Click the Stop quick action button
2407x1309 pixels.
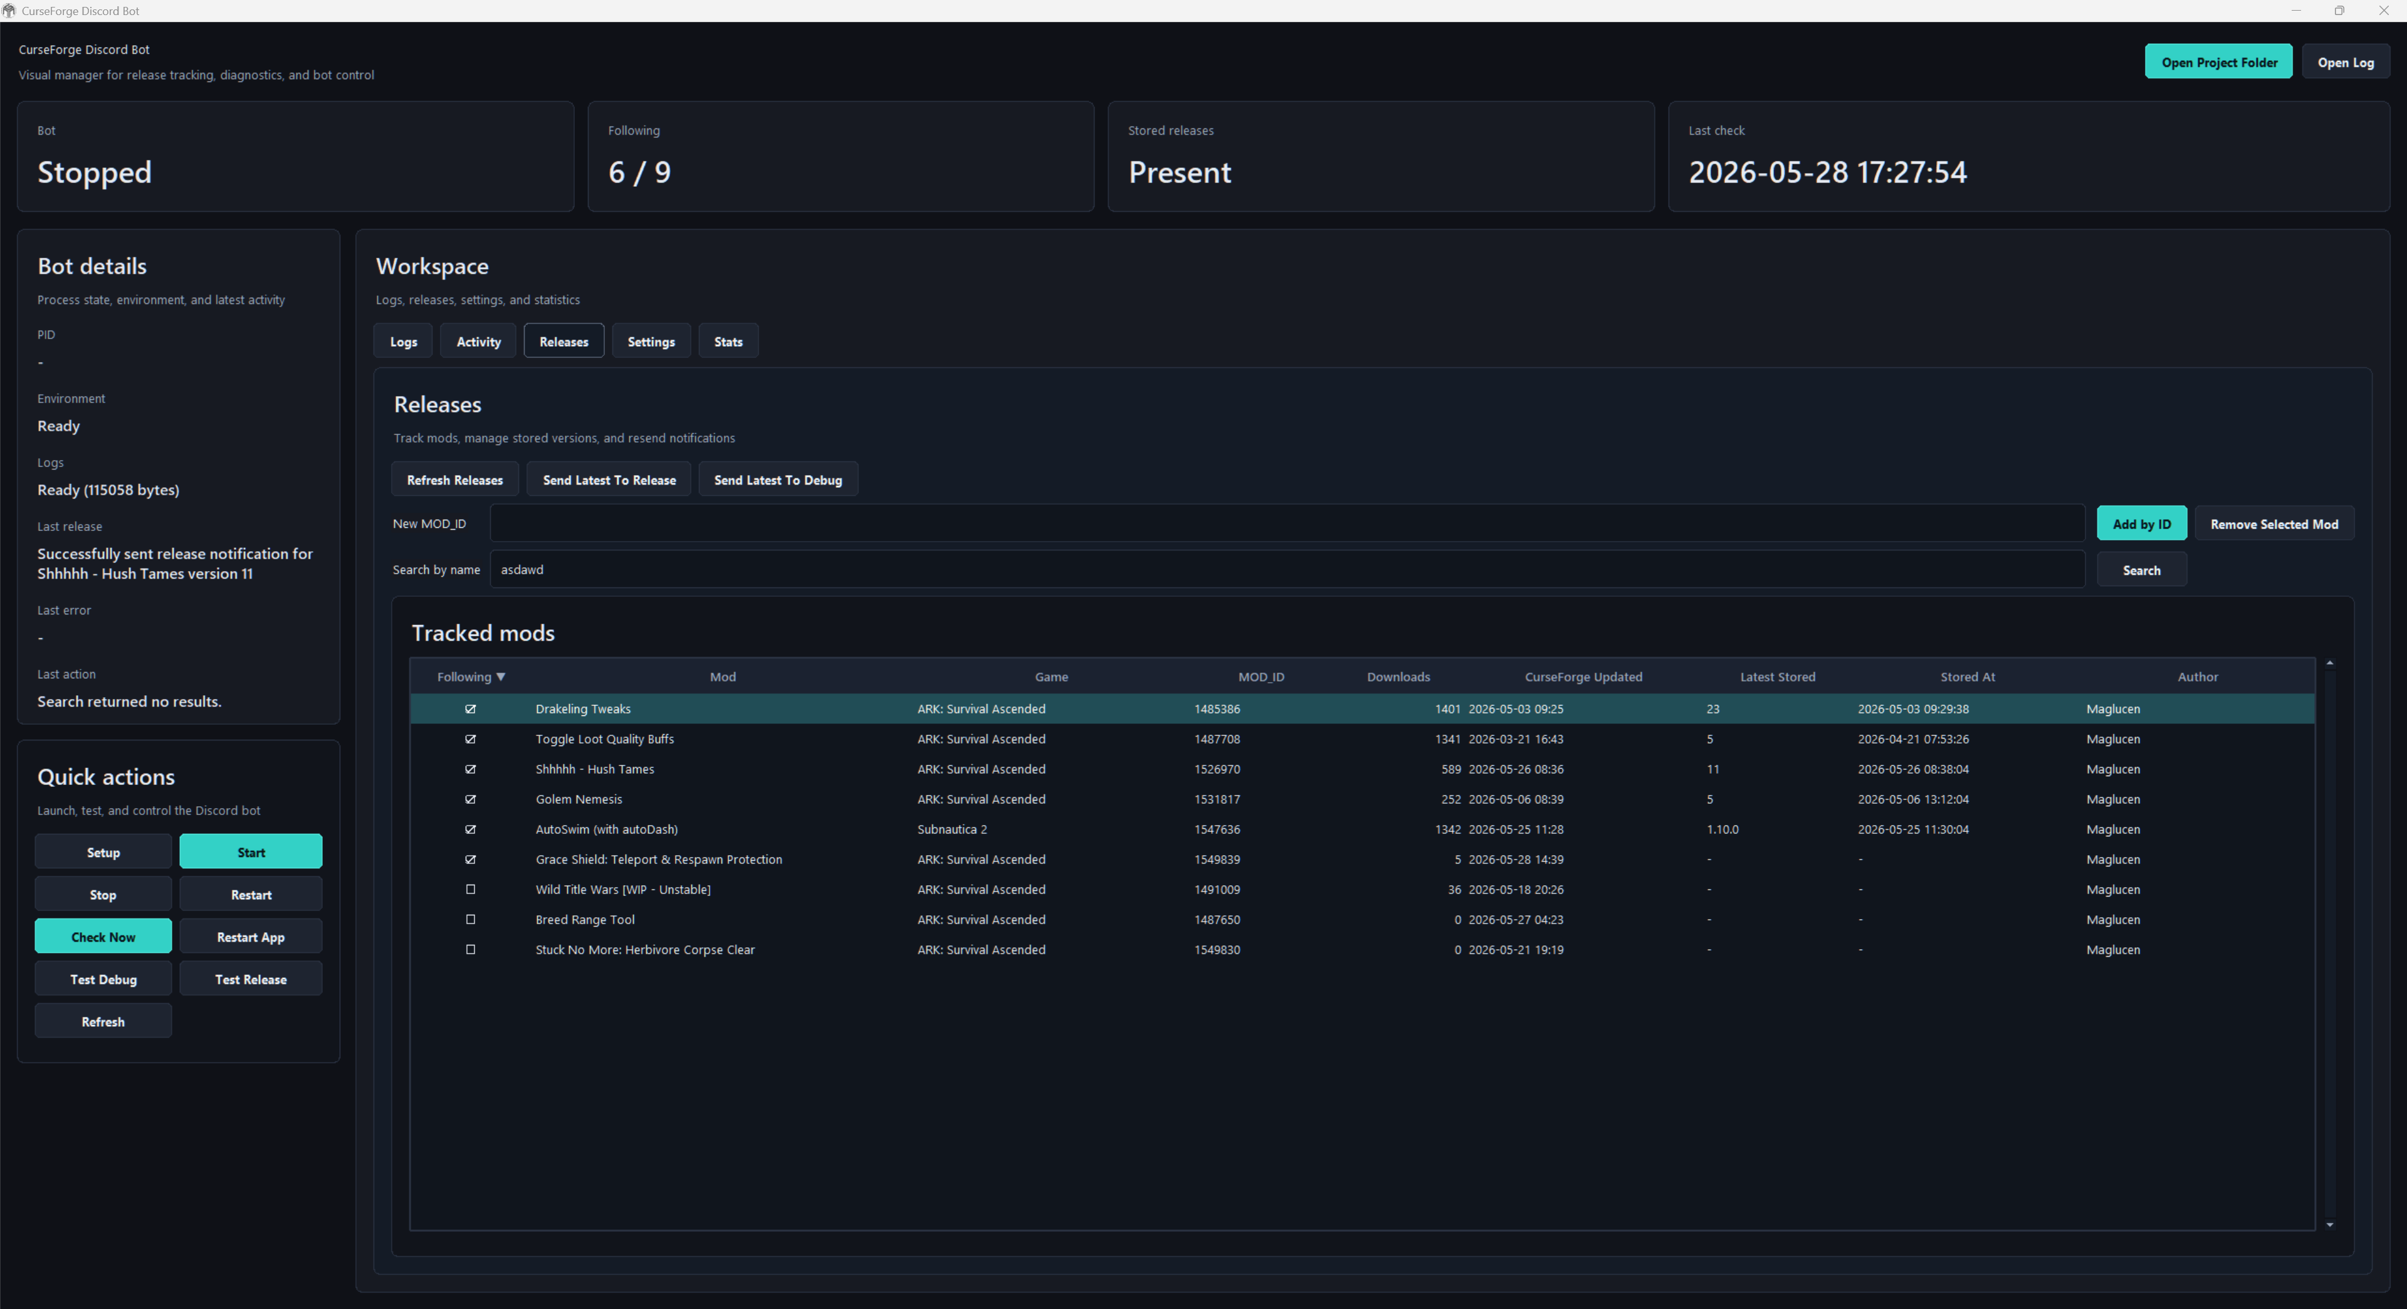[103, 894]
